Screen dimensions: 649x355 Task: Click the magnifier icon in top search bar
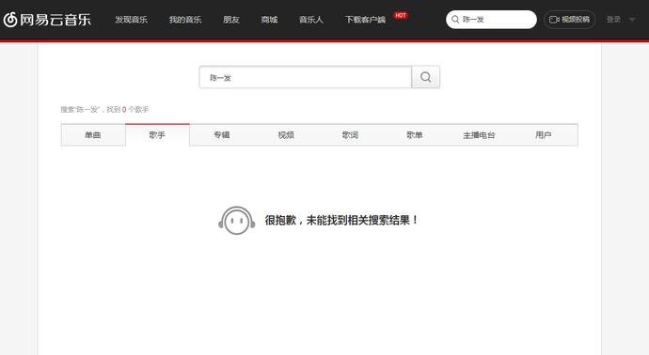point(455,20)
